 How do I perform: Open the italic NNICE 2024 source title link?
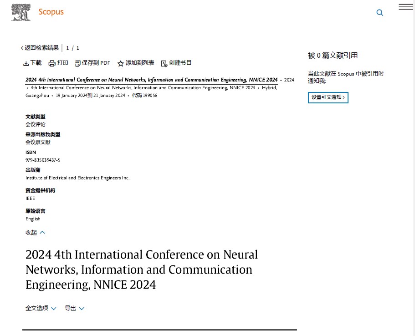click(x=152, y=80)
